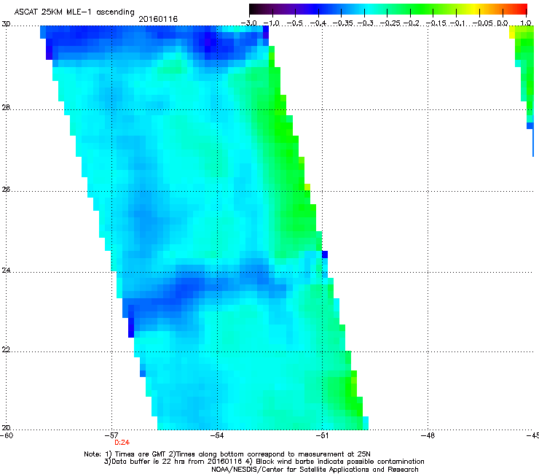Click latitude axis label "30"
This screenshot has height=474, width=539.
(6, 25)
